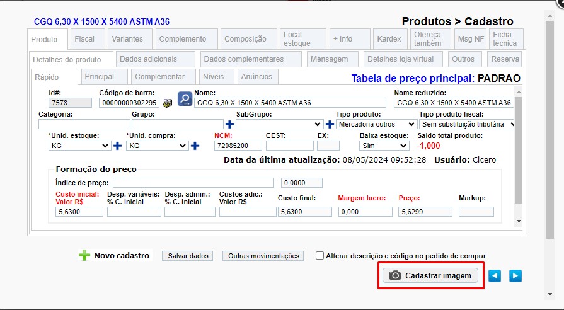Click the Markup input field
Image resolution: width=564 pixels, height=310 pixels.
[476, 212]
